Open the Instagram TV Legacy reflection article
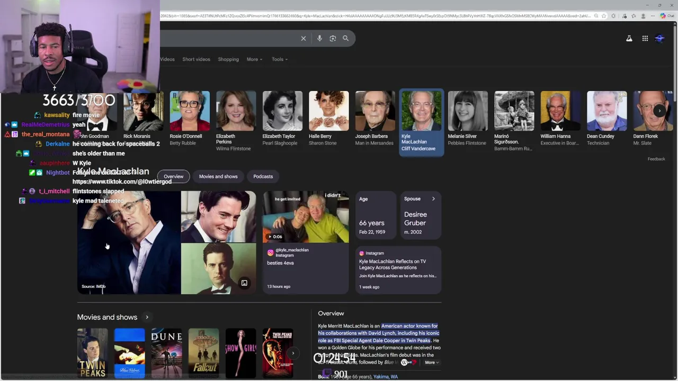Screen dimensions: 678x381 pyautogui.click(x=398, y=269)
